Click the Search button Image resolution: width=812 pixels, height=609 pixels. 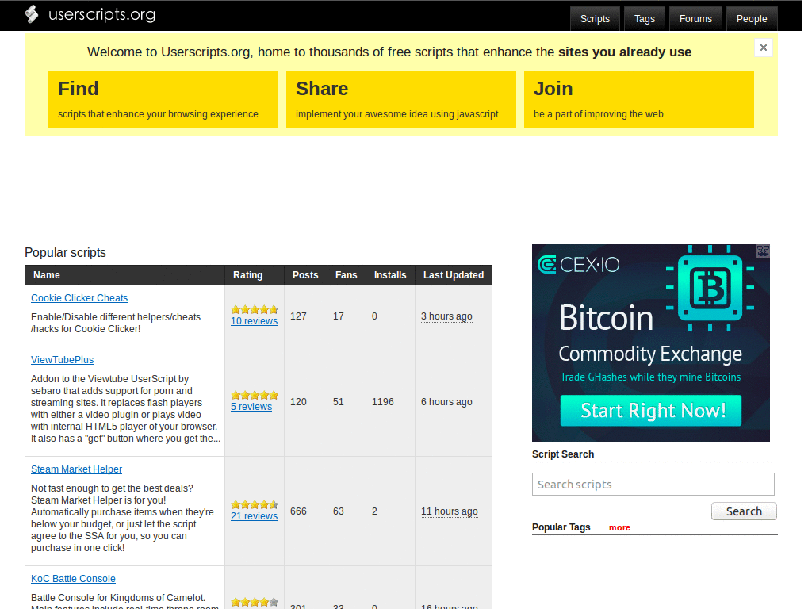pos(744,511)
